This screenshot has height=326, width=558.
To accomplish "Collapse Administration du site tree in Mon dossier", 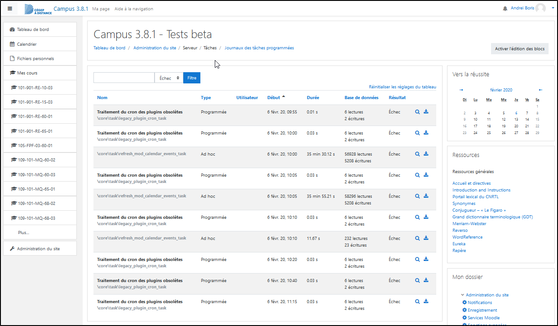I will pos(463,295).
